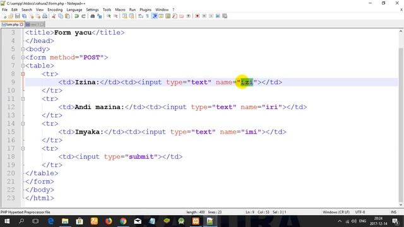Screen dimensions: 404x227
Task: Click the Copy toolbar icon
Action: (61, 16)
